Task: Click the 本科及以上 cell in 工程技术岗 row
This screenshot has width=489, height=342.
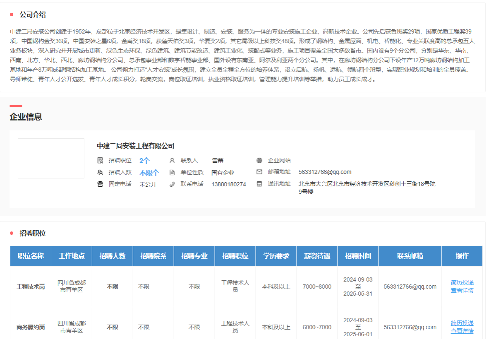Action: (x=276, y=287)
